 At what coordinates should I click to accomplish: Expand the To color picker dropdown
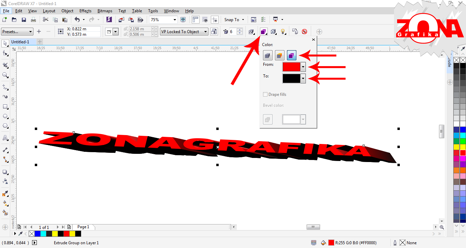[303, 79]
